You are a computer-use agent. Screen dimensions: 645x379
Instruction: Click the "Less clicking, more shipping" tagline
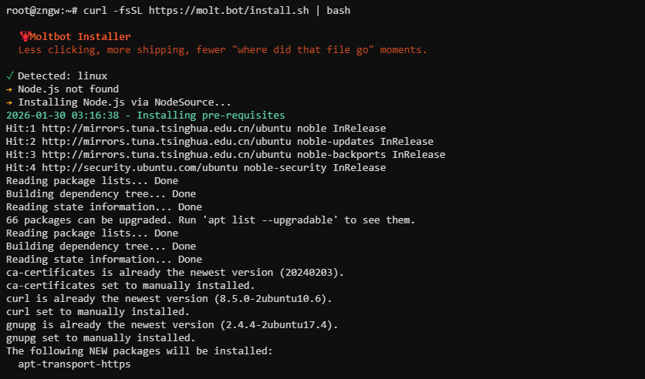click(x=222, y=50)
